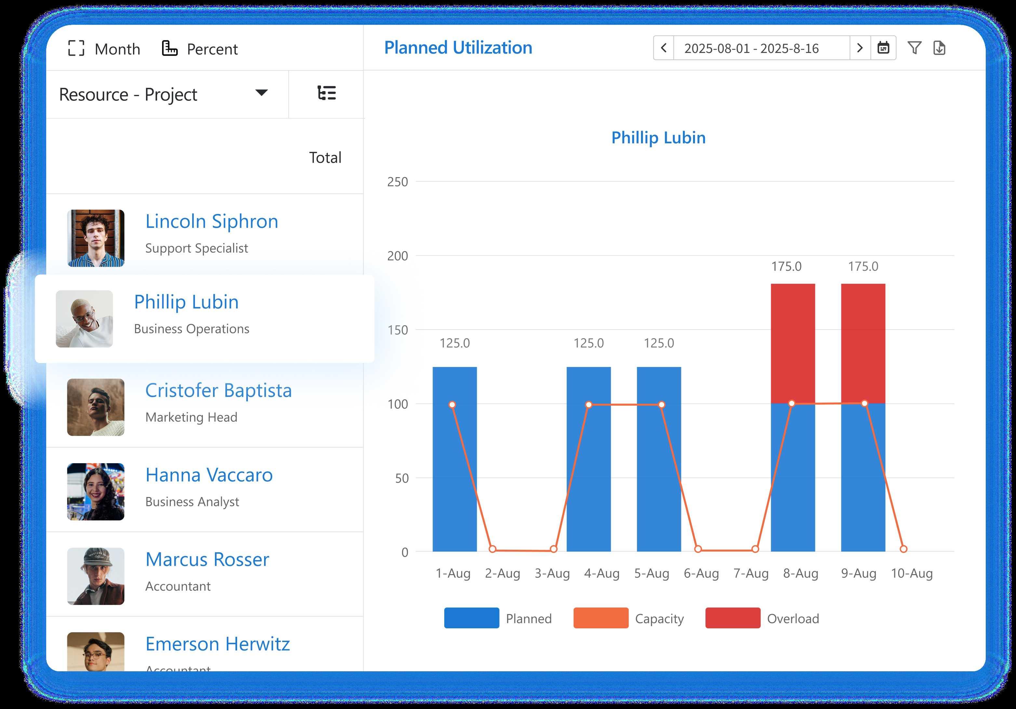Open the calendar date picker icon
1016x709 pixels.
(x=883, y=48)
